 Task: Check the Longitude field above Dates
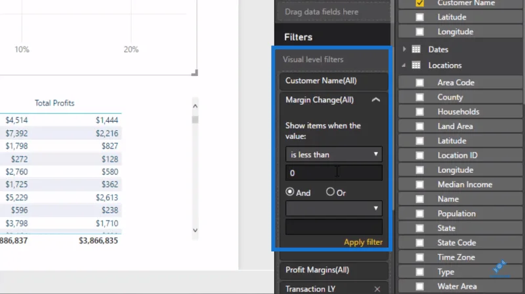[419, 31]
